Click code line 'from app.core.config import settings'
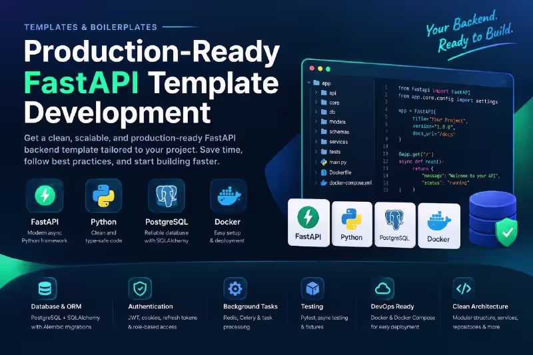 [448, 99]
